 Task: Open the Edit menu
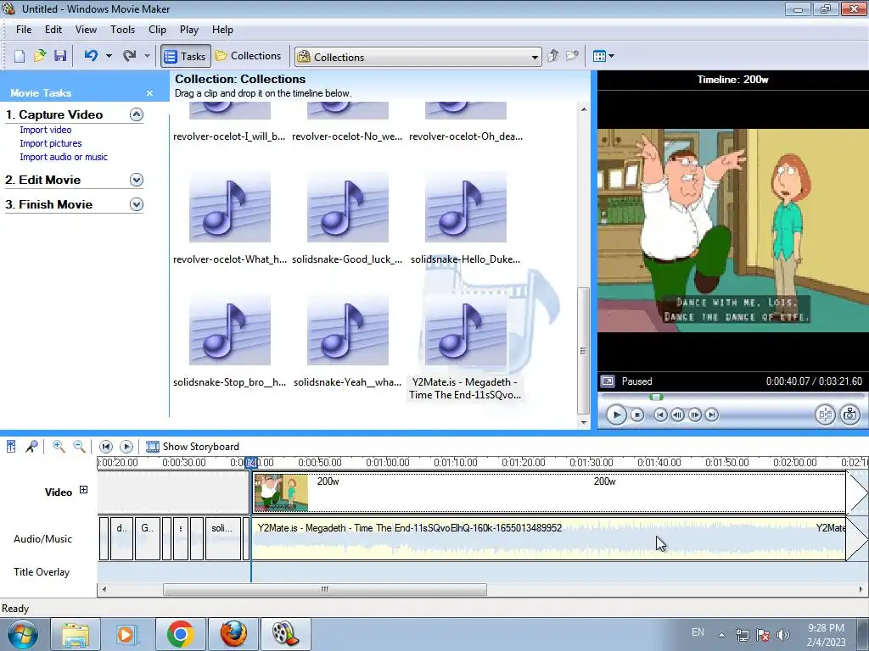pos(53,30)
